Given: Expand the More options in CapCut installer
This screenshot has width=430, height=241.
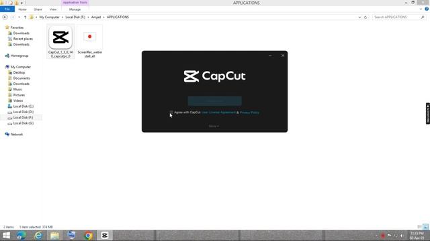Looking at the screenshot, I should [x=214, y=127].
